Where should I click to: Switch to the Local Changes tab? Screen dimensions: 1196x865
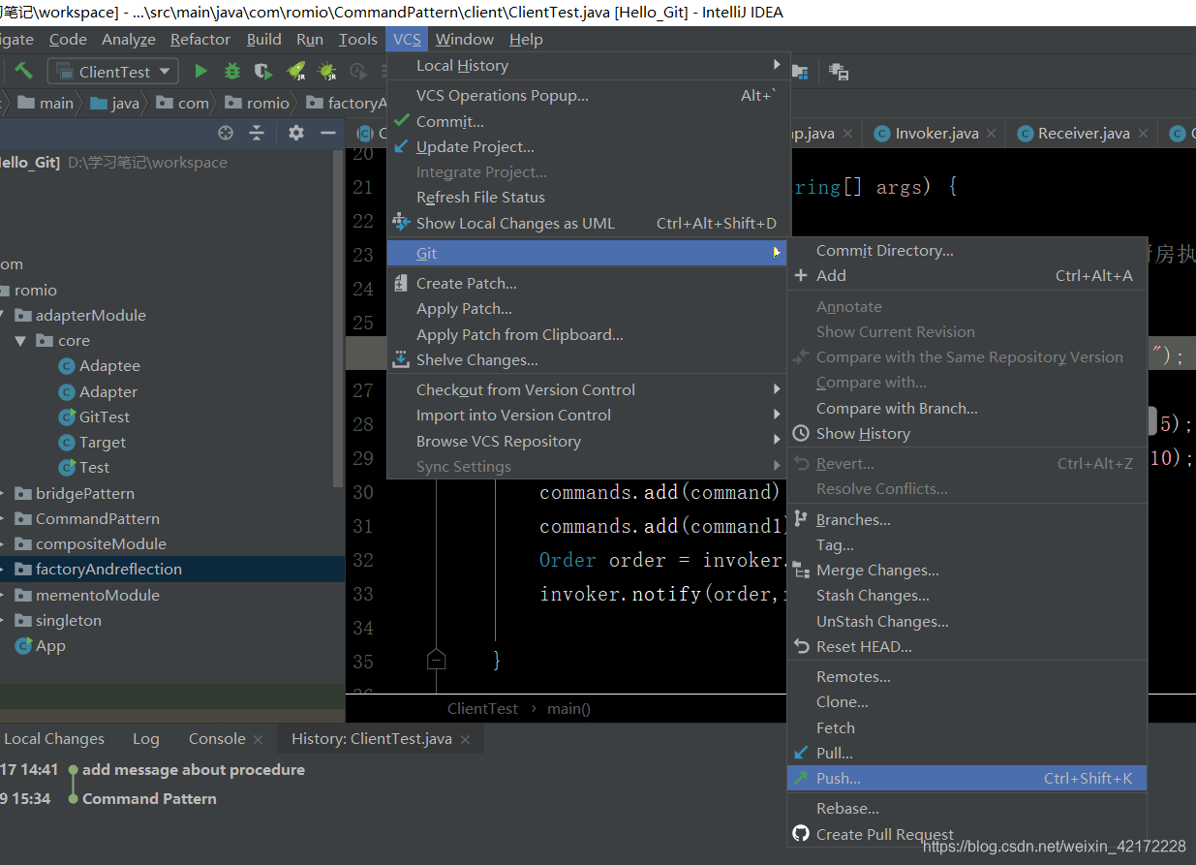tap(53, 739)
